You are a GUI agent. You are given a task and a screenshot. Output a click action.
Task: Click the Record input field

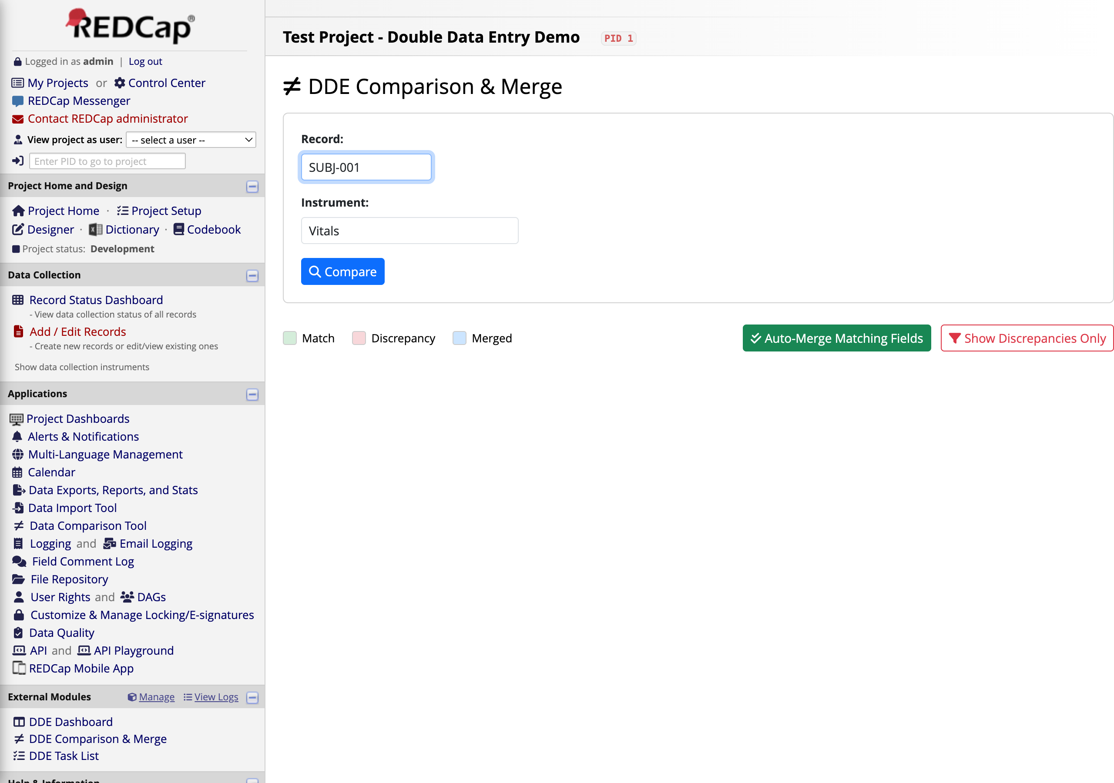coord(366,167)
